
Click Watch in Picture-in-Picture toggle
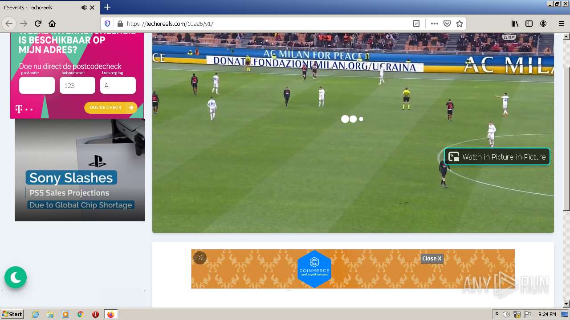497,156
